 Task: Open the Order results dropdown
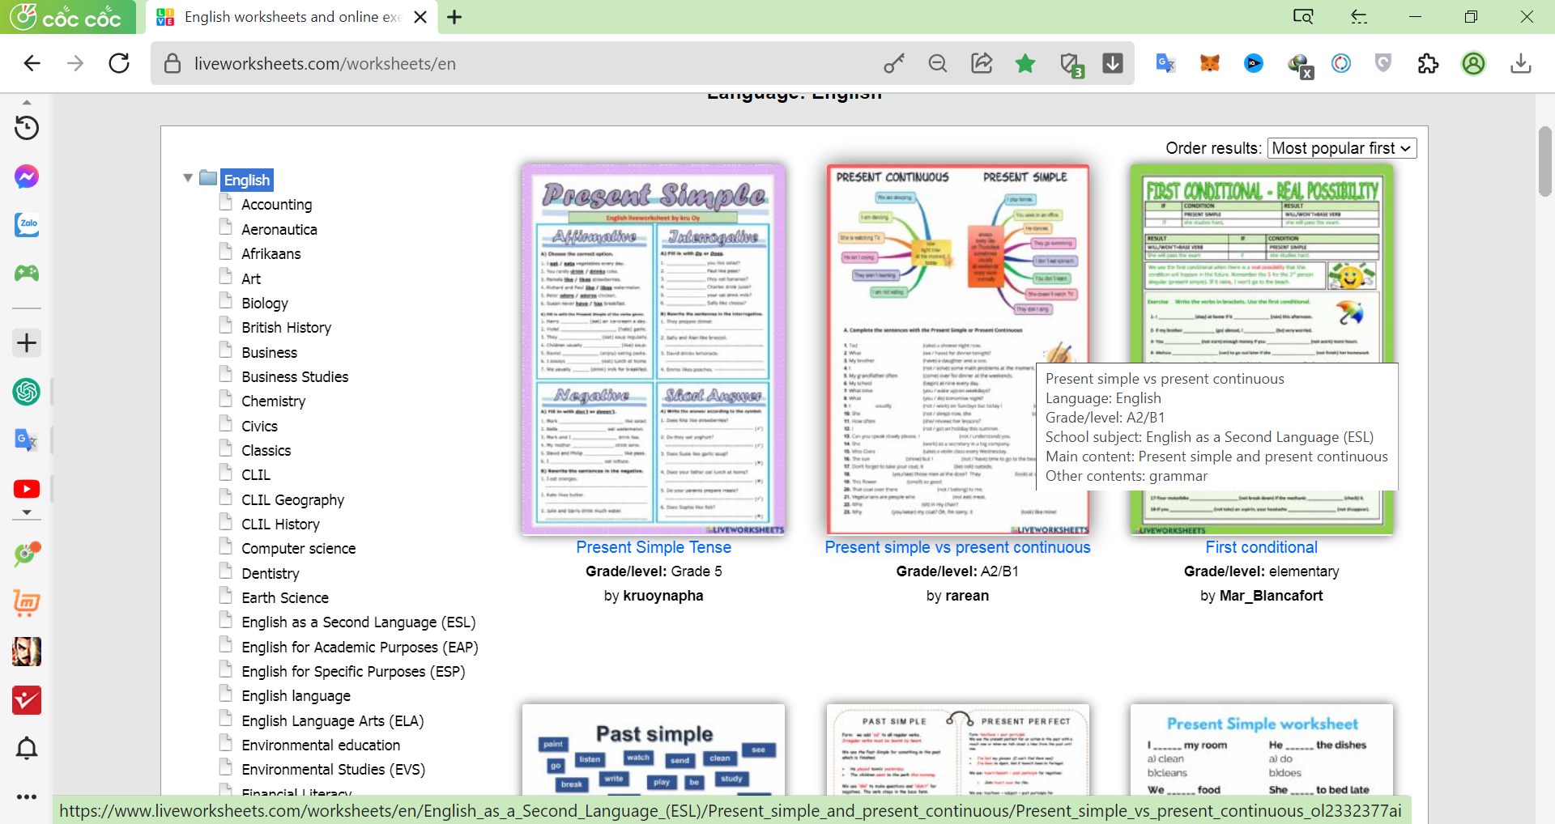(1341, 148)
